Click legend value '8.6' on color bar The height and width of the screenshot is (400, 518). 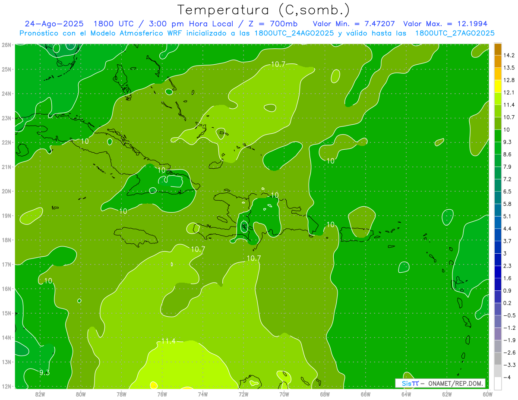[507, 154]
